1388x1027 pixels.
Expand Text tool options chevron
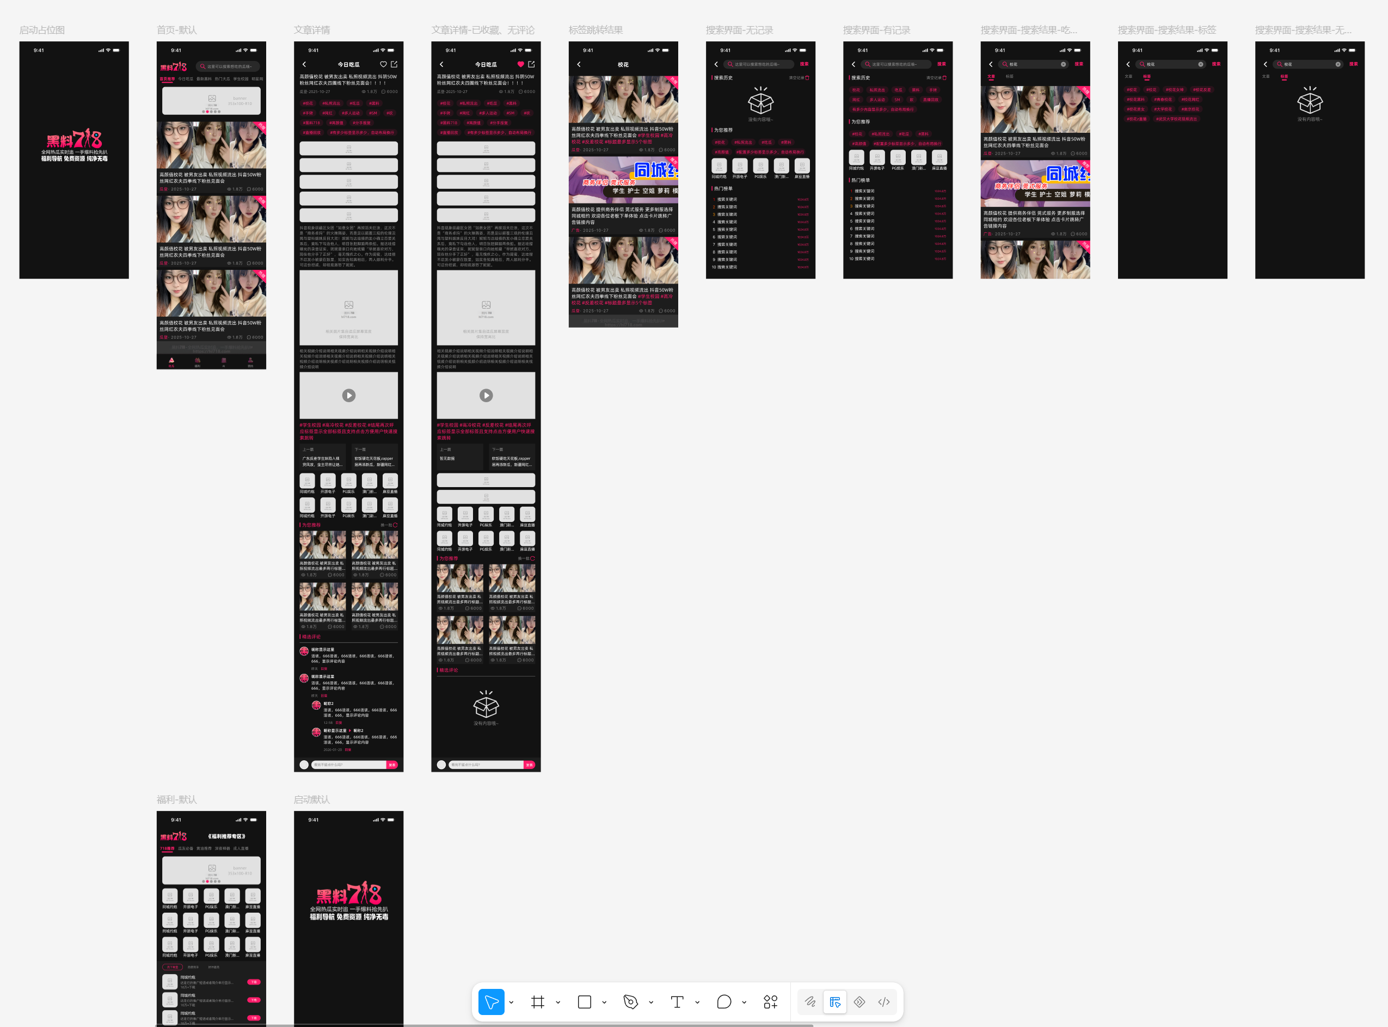click(x=697, y=1002)
